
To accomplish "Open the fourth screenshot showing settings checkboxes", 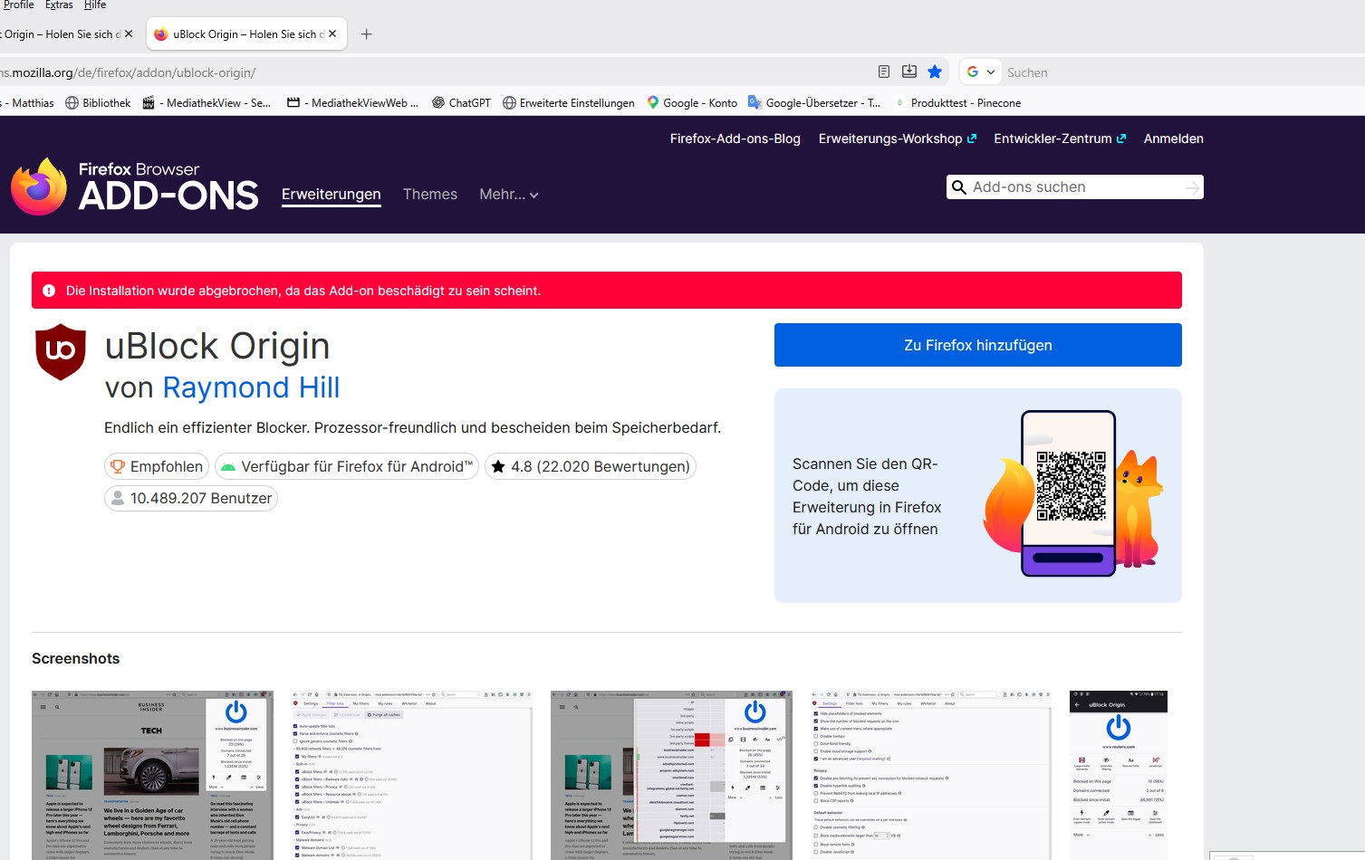I will (x=931, y=776).
